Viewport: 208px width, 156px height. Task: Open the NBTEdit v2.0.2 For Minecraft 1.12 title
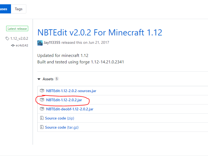pyautogui.click(x=100, y=32)
